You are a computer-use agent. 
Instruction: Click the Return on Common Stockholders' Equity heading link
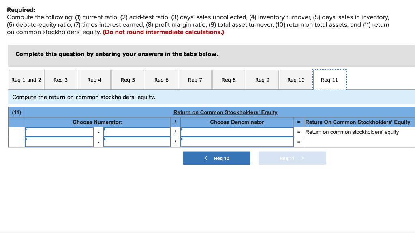click(226, 112)
